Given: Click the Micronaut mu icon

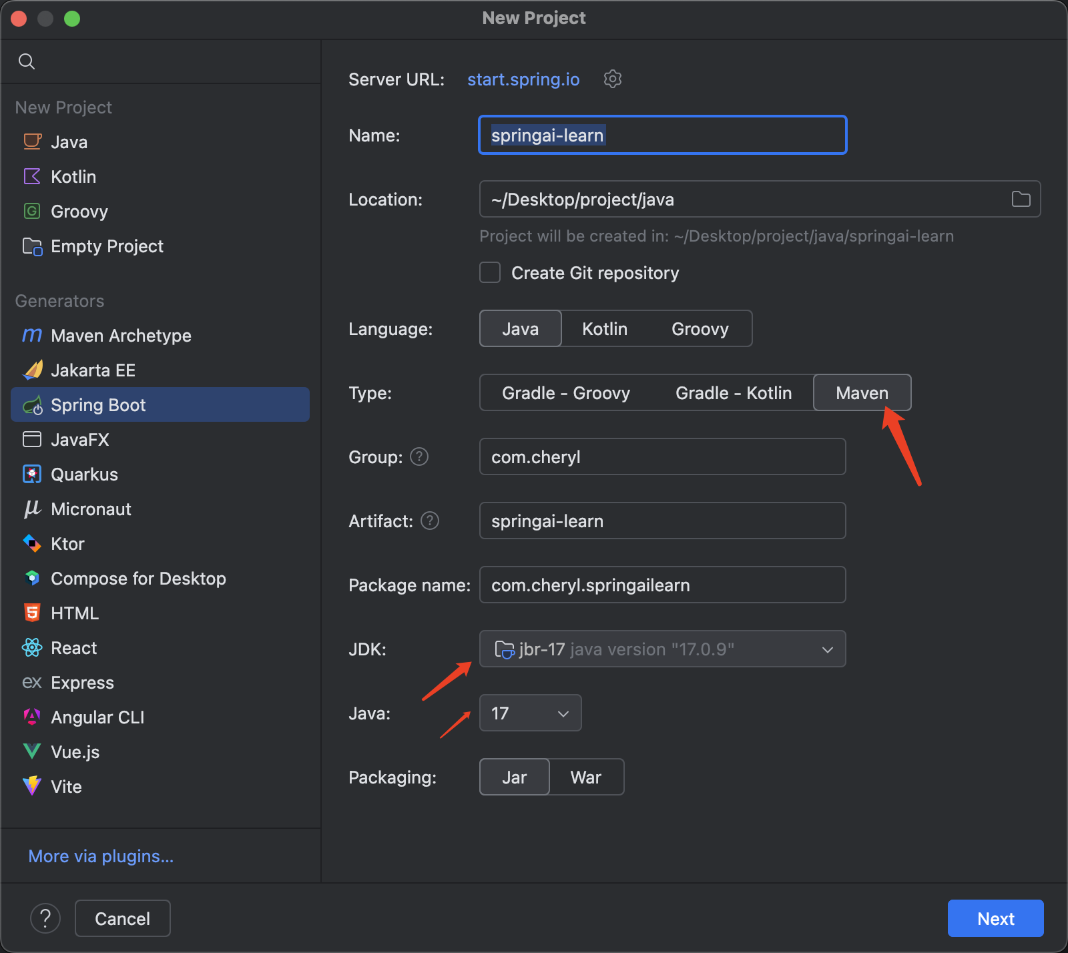Looking at the screenshot, I should point(32,509).
